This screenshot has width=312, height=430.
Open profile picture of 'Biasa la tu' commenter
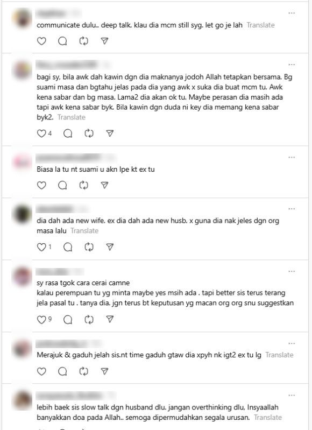[x=23, y=162]
